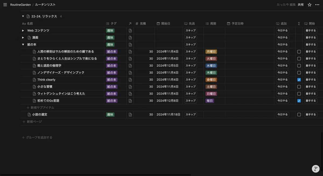This screenshot has height=176, width=323.
Task: Click document icon beside ウィトゲンシュタイン title
Action: coord(34,93)
